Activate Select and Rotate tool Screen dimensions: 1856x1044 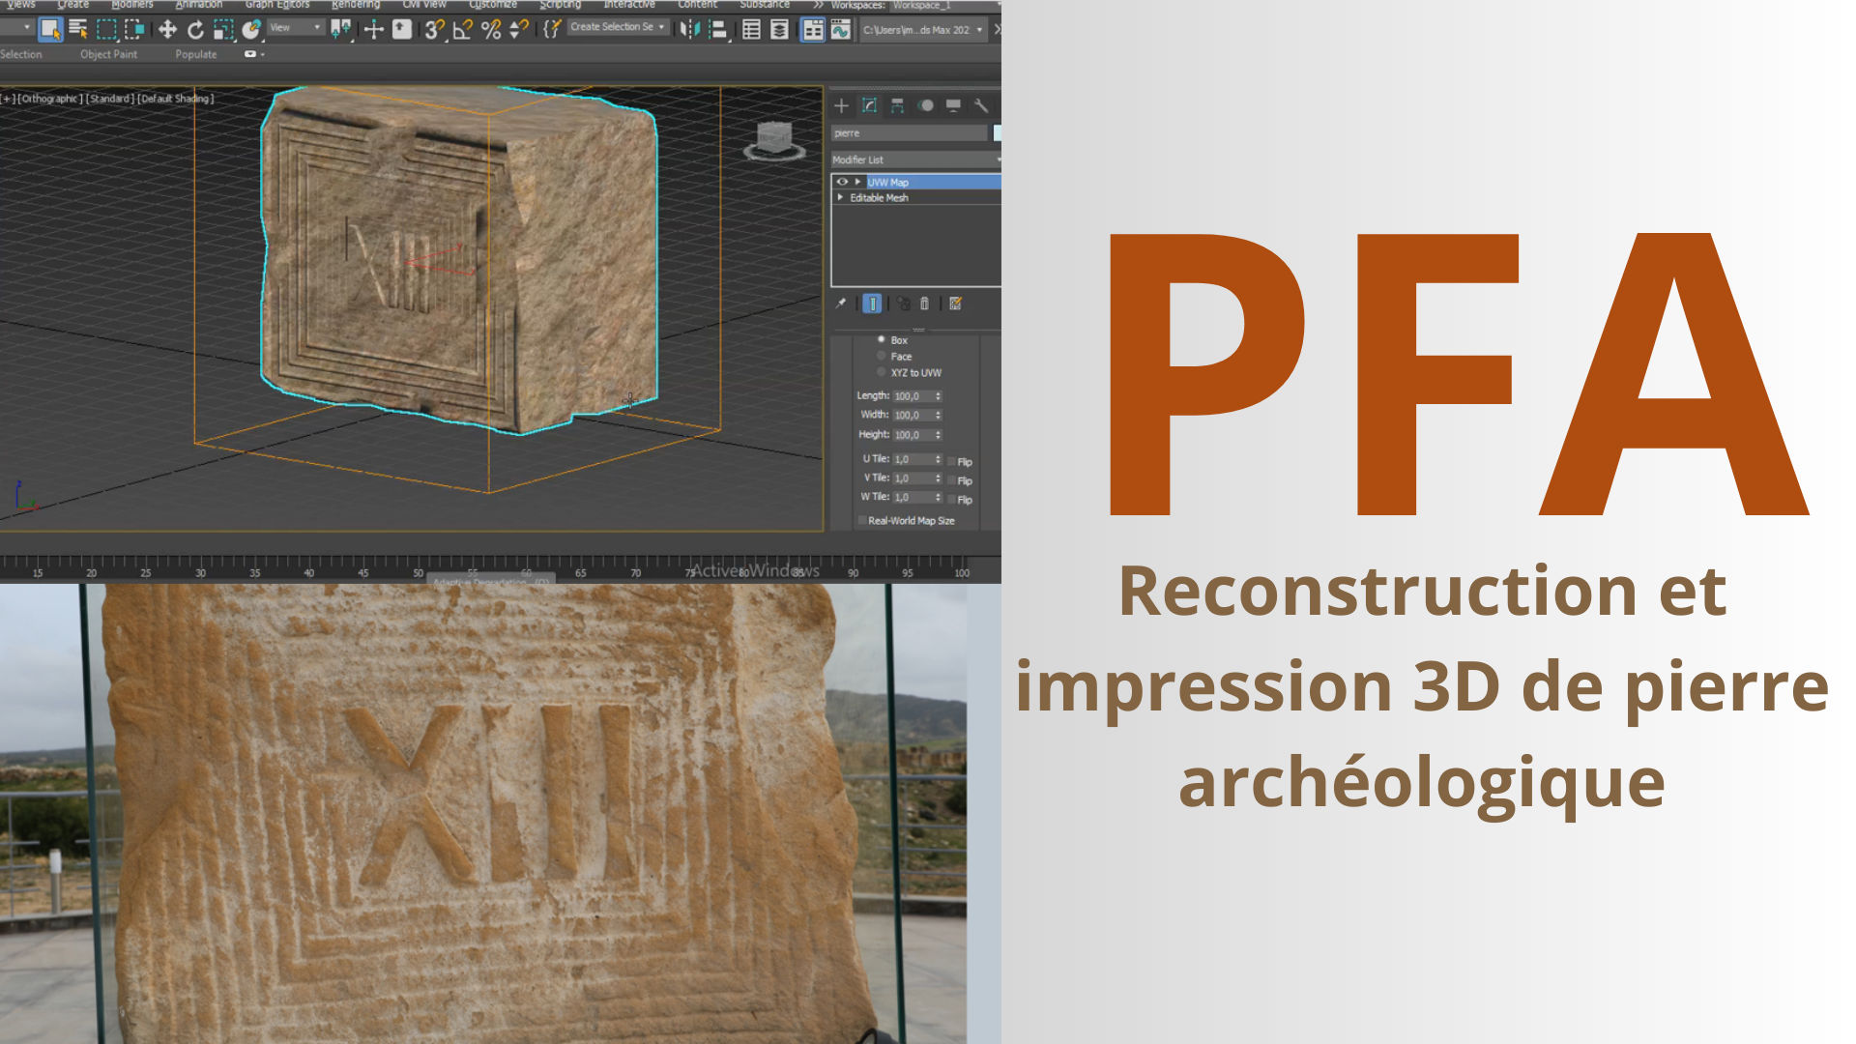pyautogui.click(x=195, y=30)
